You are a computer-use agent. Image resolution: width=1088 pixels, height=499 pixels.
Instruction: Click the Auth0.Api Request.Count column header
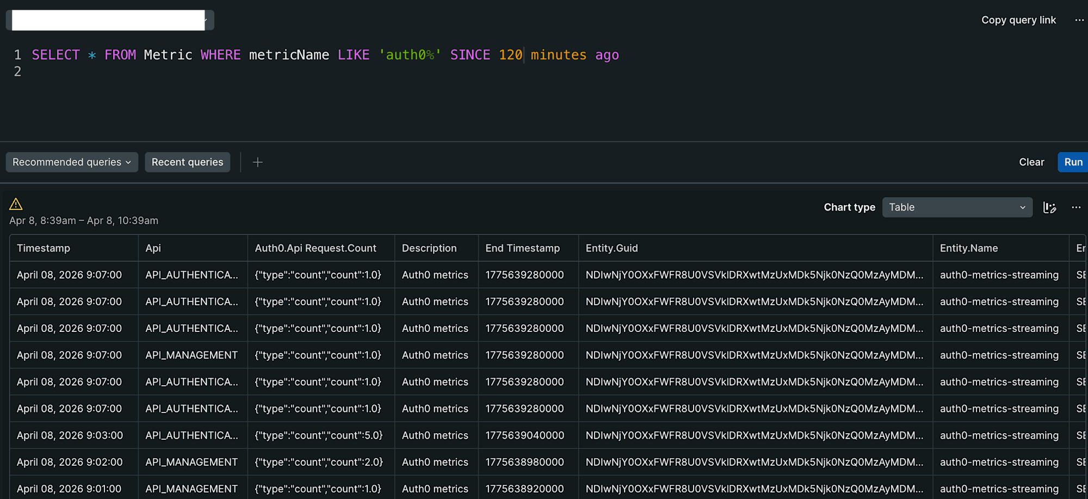click(x=316, y=248)
